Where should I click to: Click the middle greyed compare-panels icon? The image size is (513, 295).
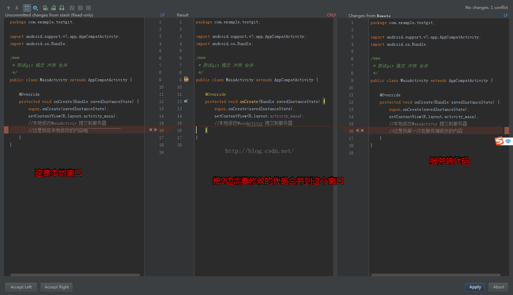tap(80, 8)
